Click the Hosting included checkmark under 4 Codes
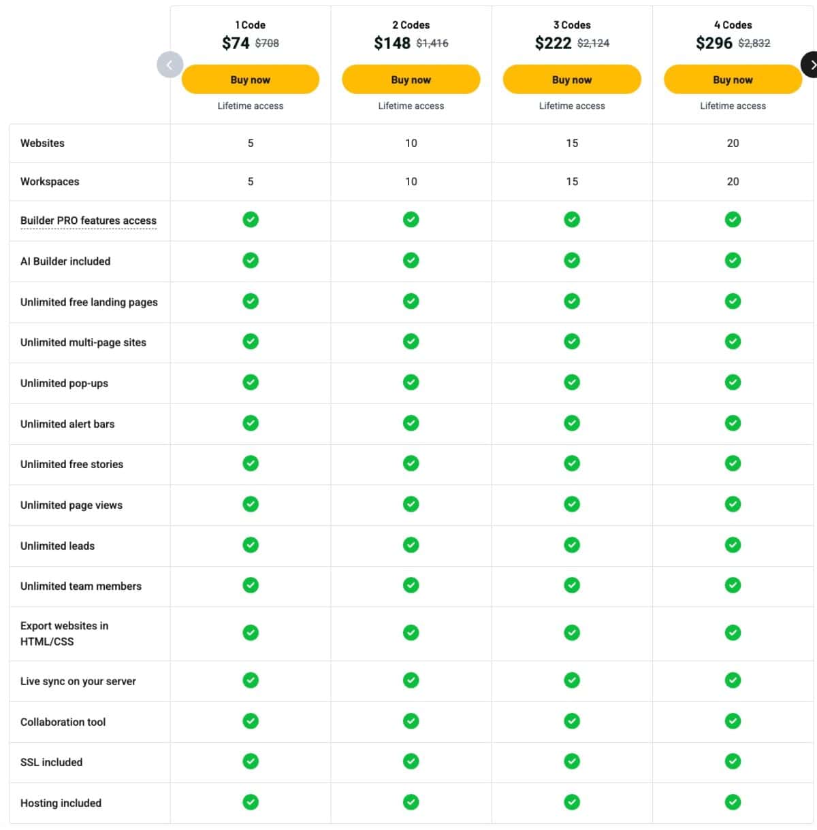817x830 pixels. [733, 802]
